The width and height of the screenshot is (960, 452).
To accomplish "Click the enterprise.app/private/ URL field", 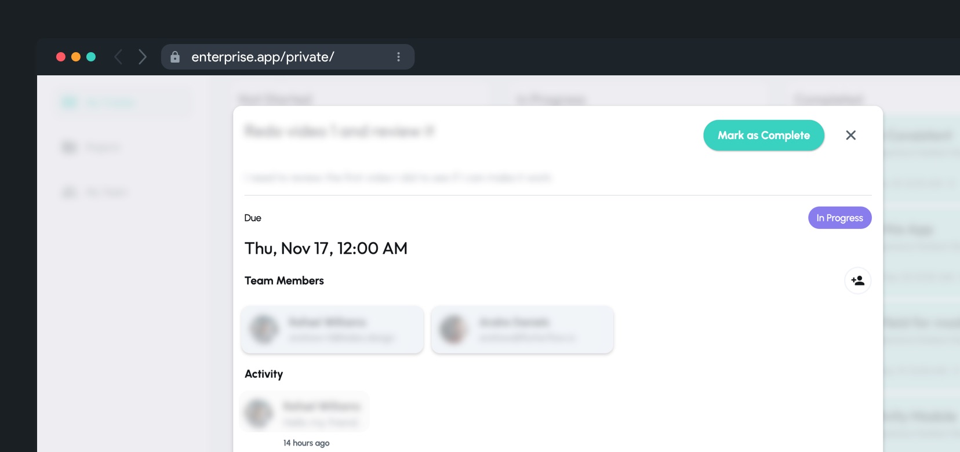I will pos(263,57).
